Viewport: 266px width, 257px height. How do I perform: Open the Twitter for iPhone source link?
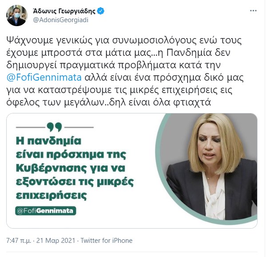click(x=107, y=241)
